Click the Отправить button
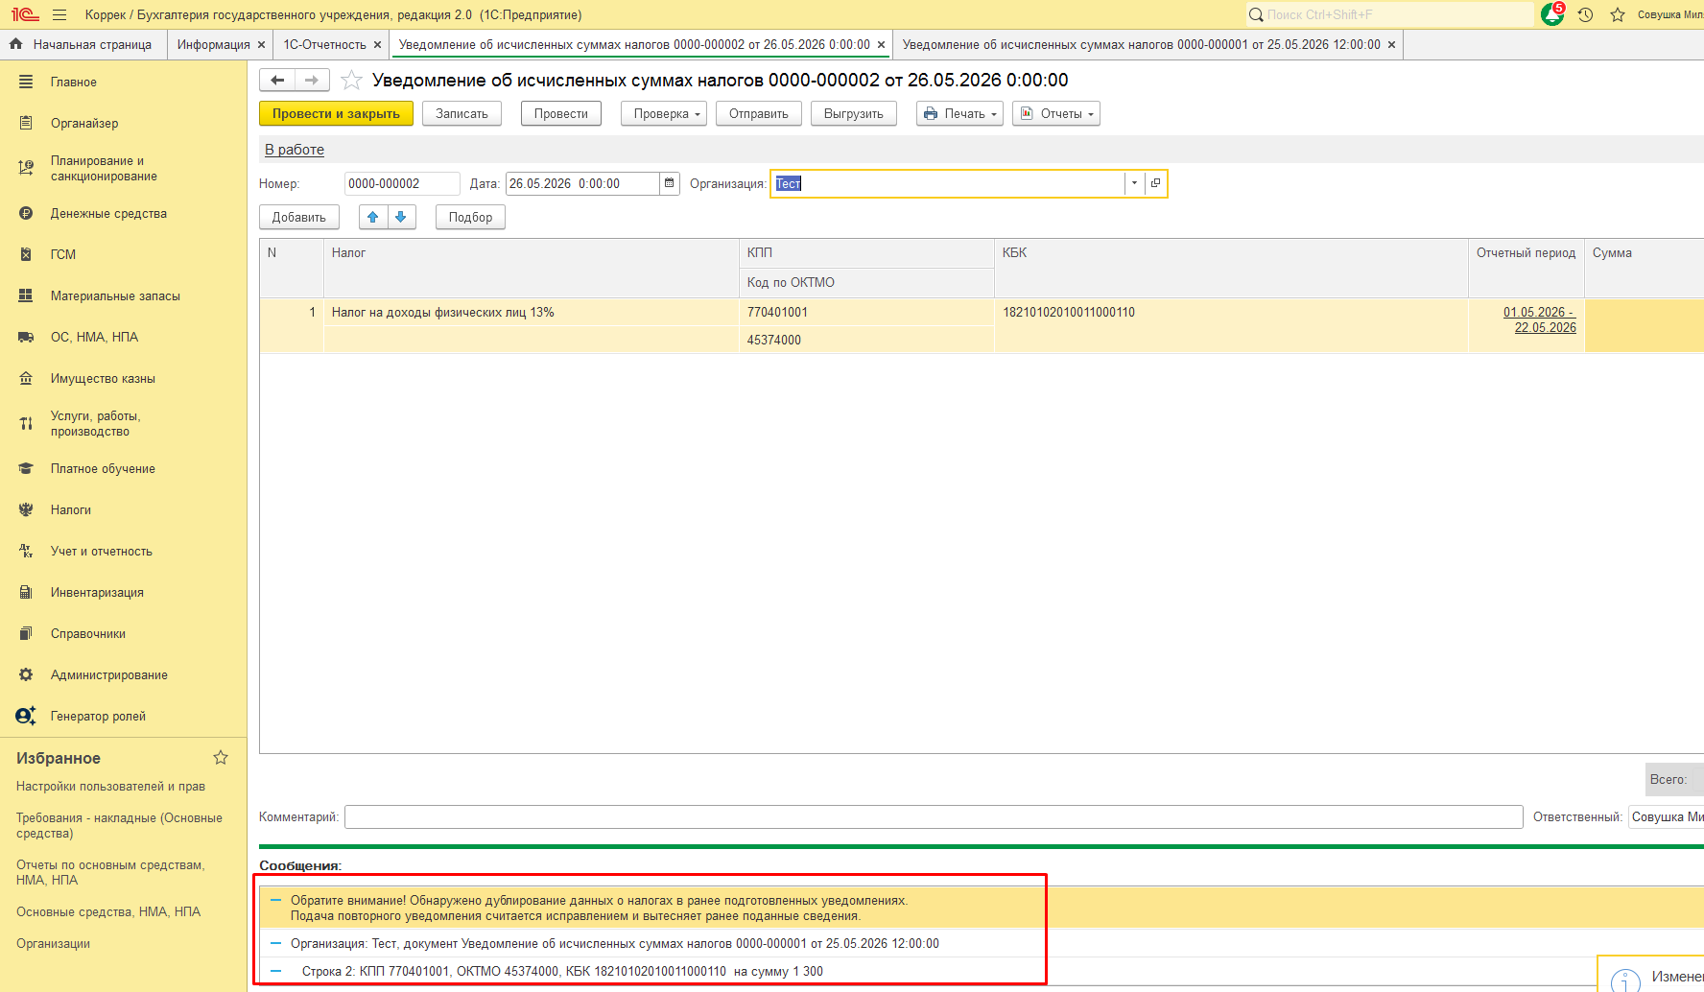Image resolution: width=1704 pixels, height=992 pixels. coord(759,113)
